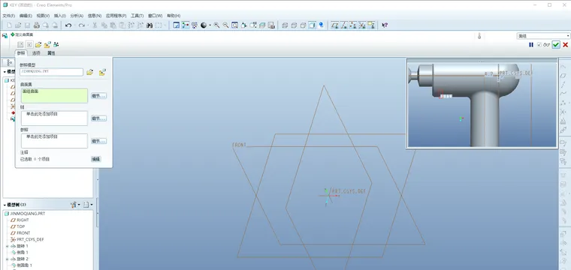571x270 pixels.
Task: Toggle the preview checkbox
Action: pyautogui.click(x=539, y=45)
